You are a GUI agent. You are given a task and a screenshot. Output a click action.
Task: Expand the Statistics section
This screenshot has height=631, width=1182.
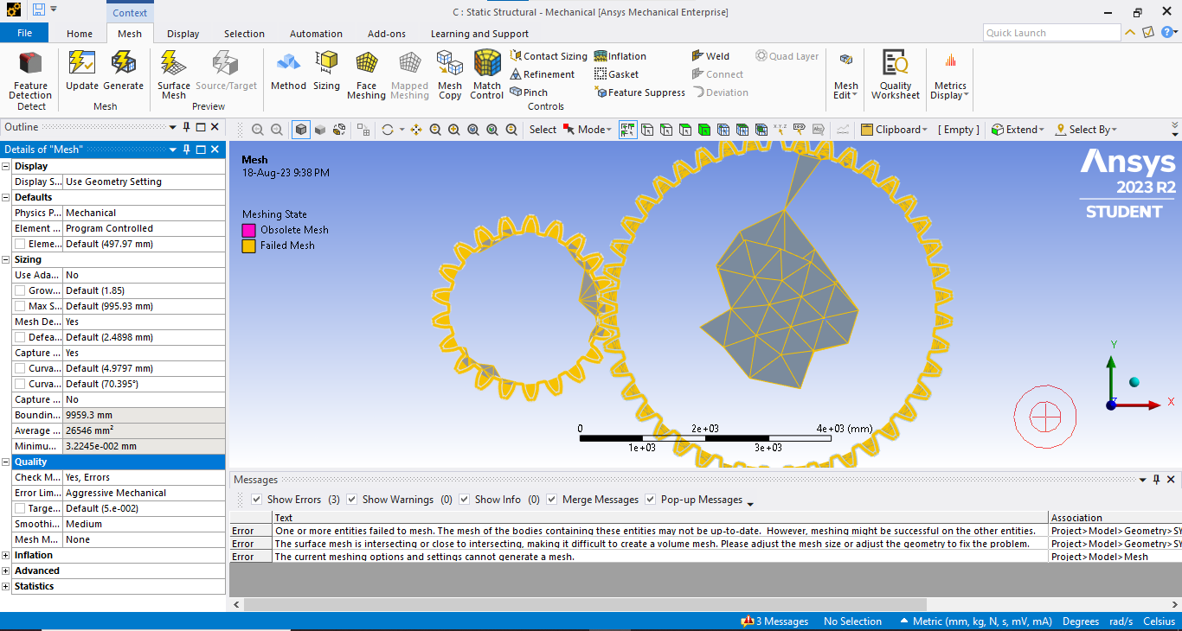7,586
